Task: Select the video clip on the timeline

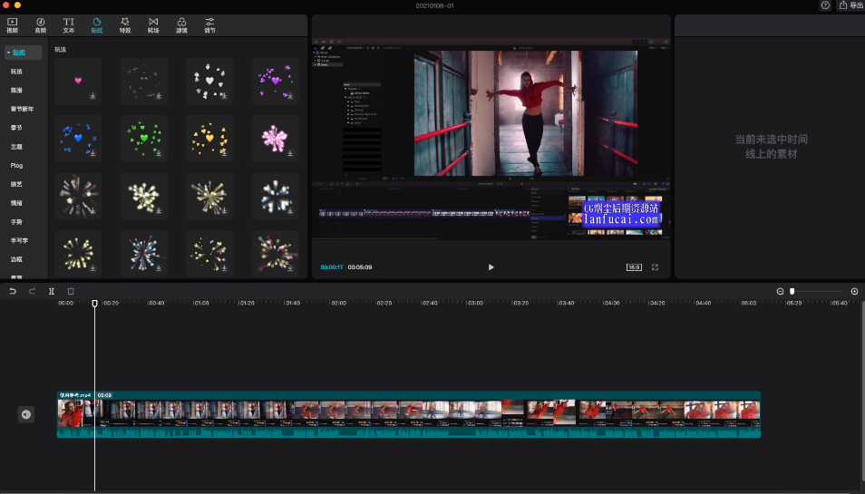Action: click(x=409, y=414)
